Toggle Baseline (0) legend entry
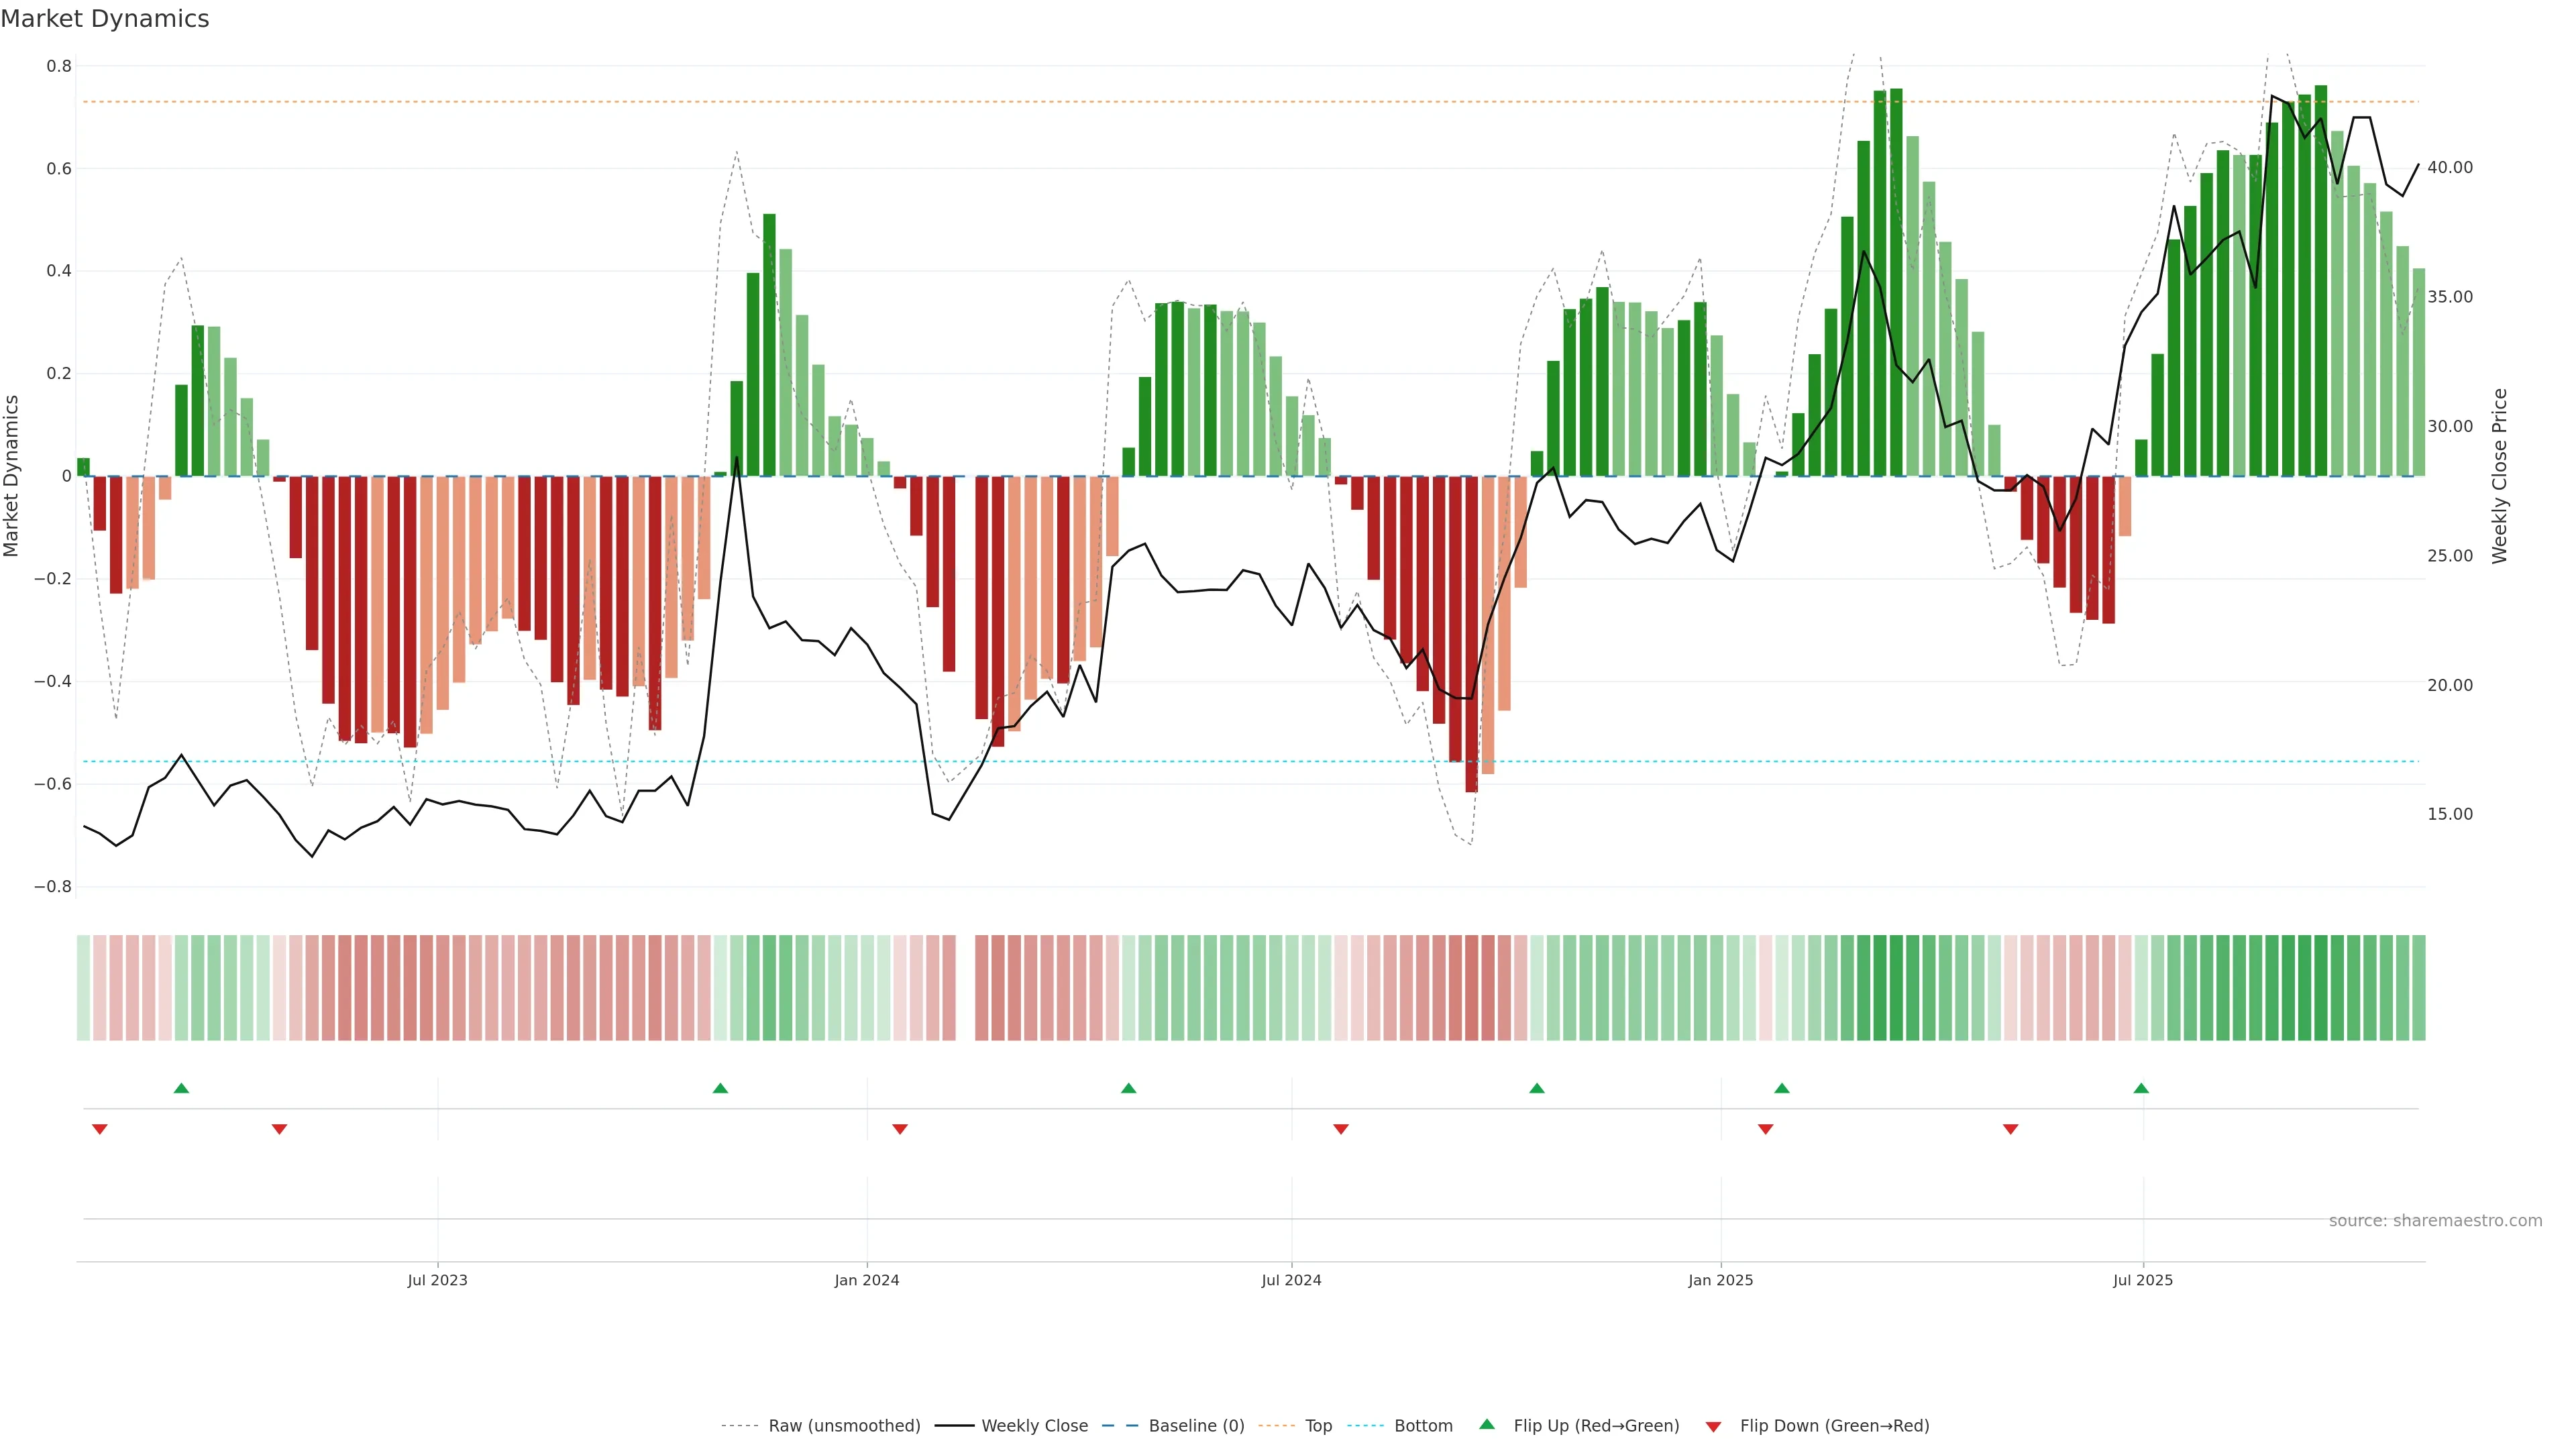Image resolution: width=2576 pixels, height=1449 pixels. (x=1196, y=1426)
